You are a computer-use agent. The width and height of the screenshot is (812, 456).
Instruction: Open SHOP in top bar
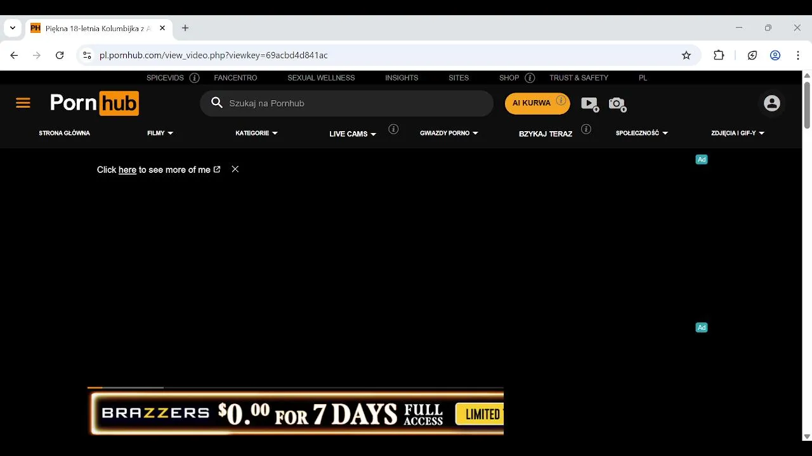click(x=509, y=78)
